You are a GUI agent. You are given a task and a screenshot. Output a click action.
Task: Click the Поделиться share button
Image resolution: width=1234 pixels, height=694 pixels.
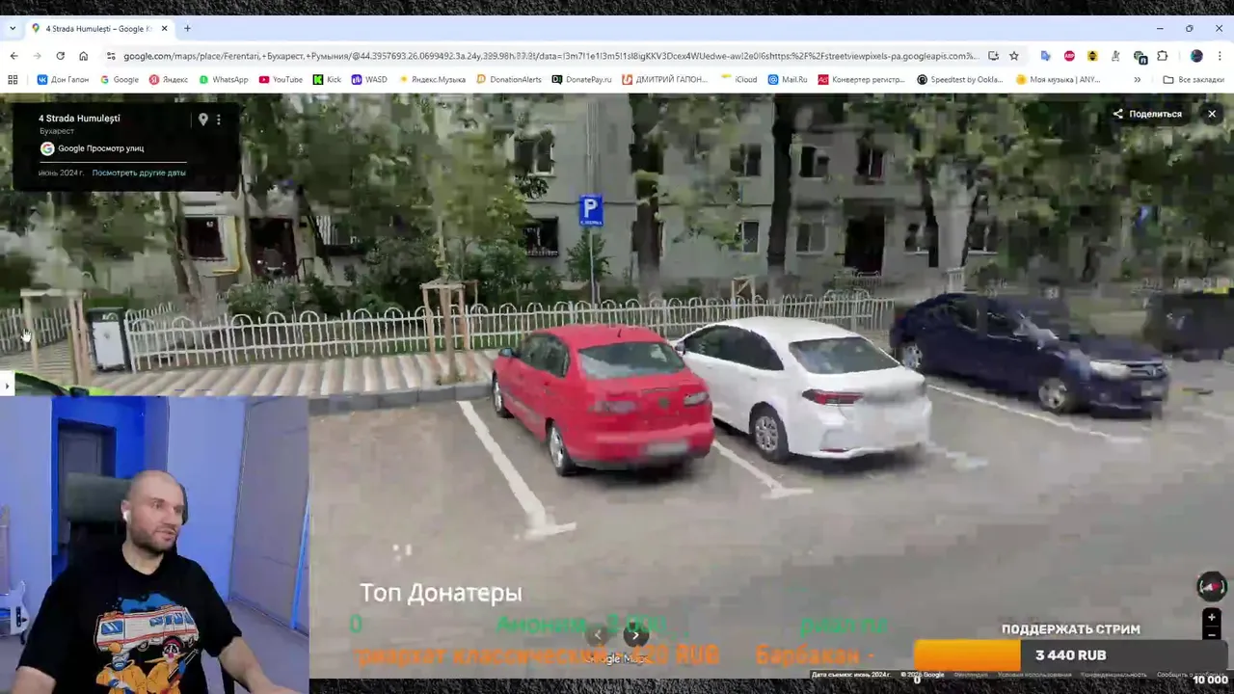click(1147, 114)
